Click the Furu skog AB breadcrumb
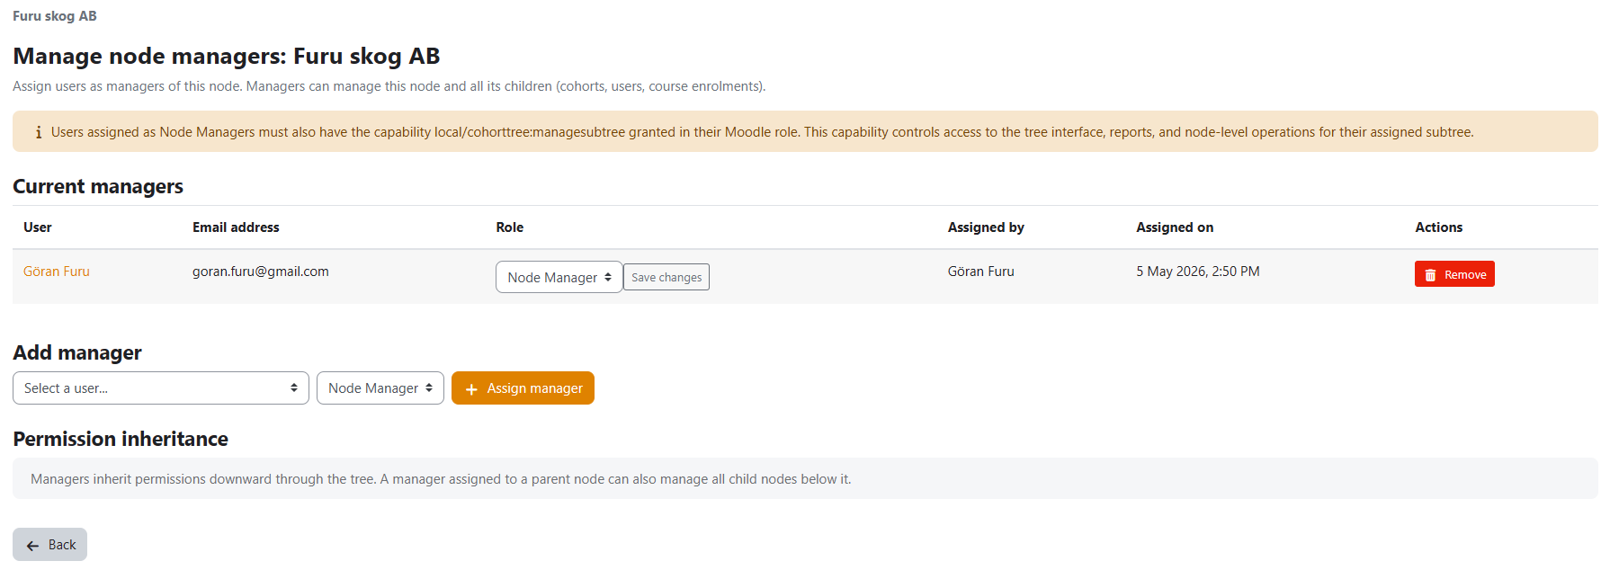The width and height of the screenshot is (1610, 570). coord(55,16)
